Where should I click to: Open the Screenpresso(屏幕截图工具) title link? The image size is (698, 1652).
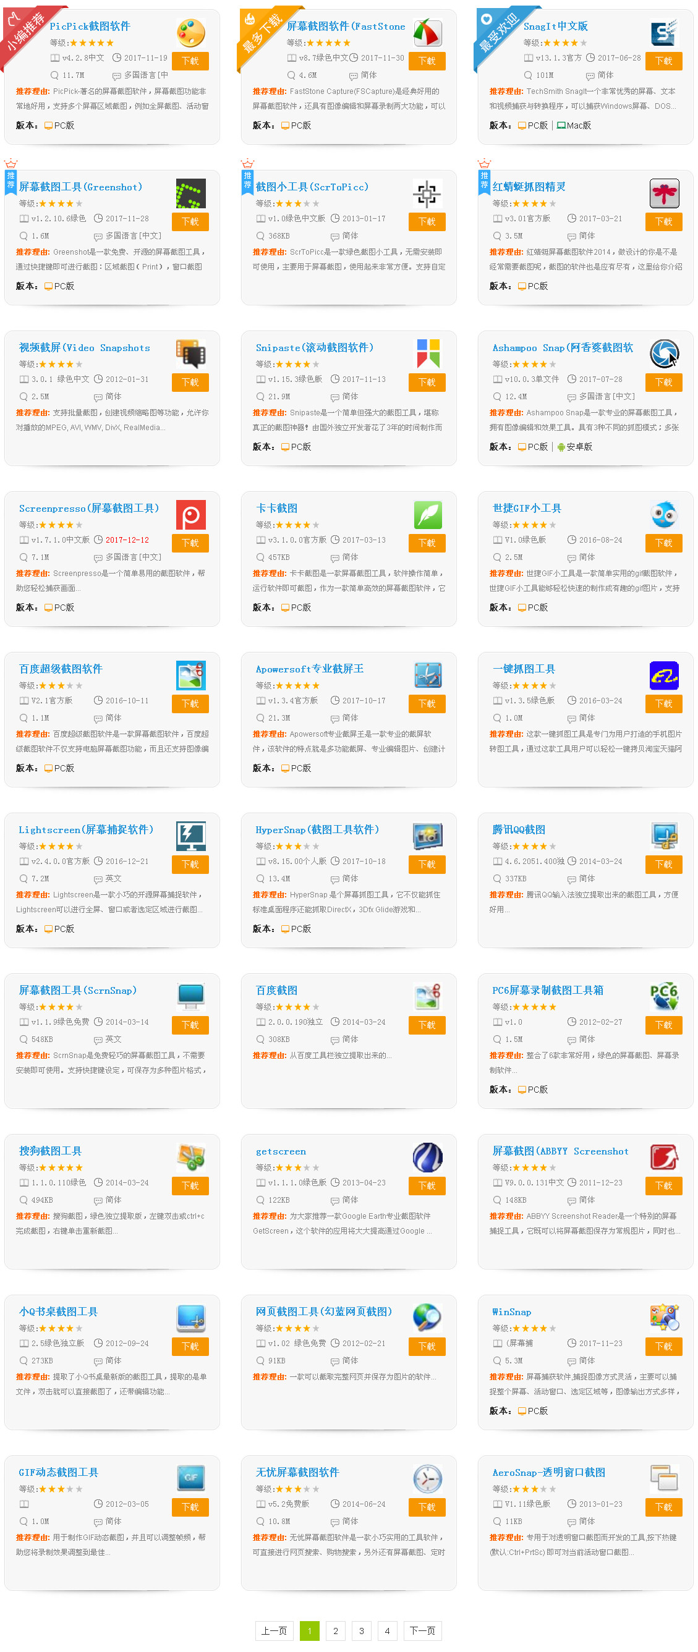click(x=88, y=509)
